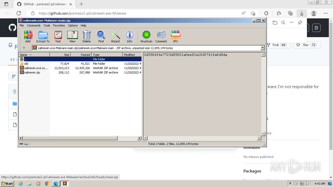Click comment pane horizontal scrollbar left arrow
This screenshot has width=333, height=187.
click(145, 138)
